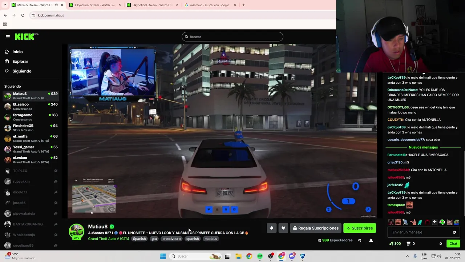The width and height of the screenshot is (465, 262).
Task: Close the MatiauS Stream browser tab
Action: point(62,5)
